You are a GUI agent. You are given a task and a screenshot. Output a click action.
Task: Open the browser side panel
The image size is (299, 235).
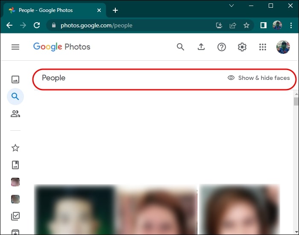[x=264, y=25]
